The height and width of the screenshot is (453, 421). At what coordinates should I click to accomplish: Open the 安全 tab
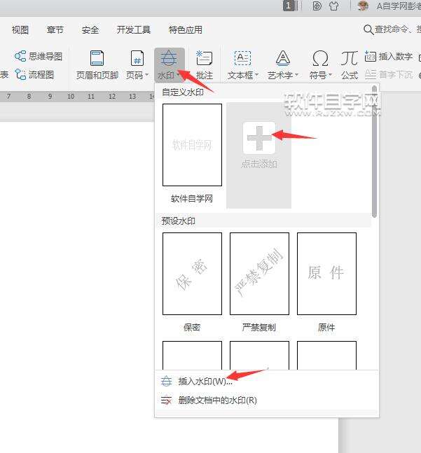click(90, 29)
